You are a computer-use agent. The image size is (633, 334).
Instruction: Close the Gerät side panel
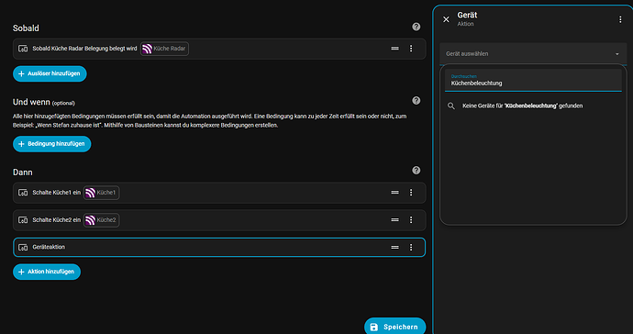pyautogui.click(x=446, y=19)
